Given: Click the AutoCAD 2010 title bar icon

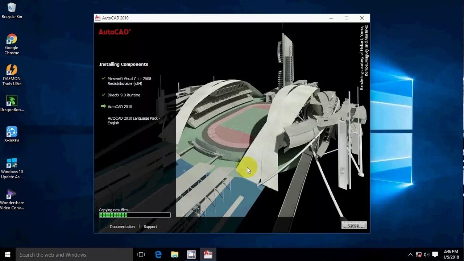Looking at the screenshot, I should coord(98,18).
